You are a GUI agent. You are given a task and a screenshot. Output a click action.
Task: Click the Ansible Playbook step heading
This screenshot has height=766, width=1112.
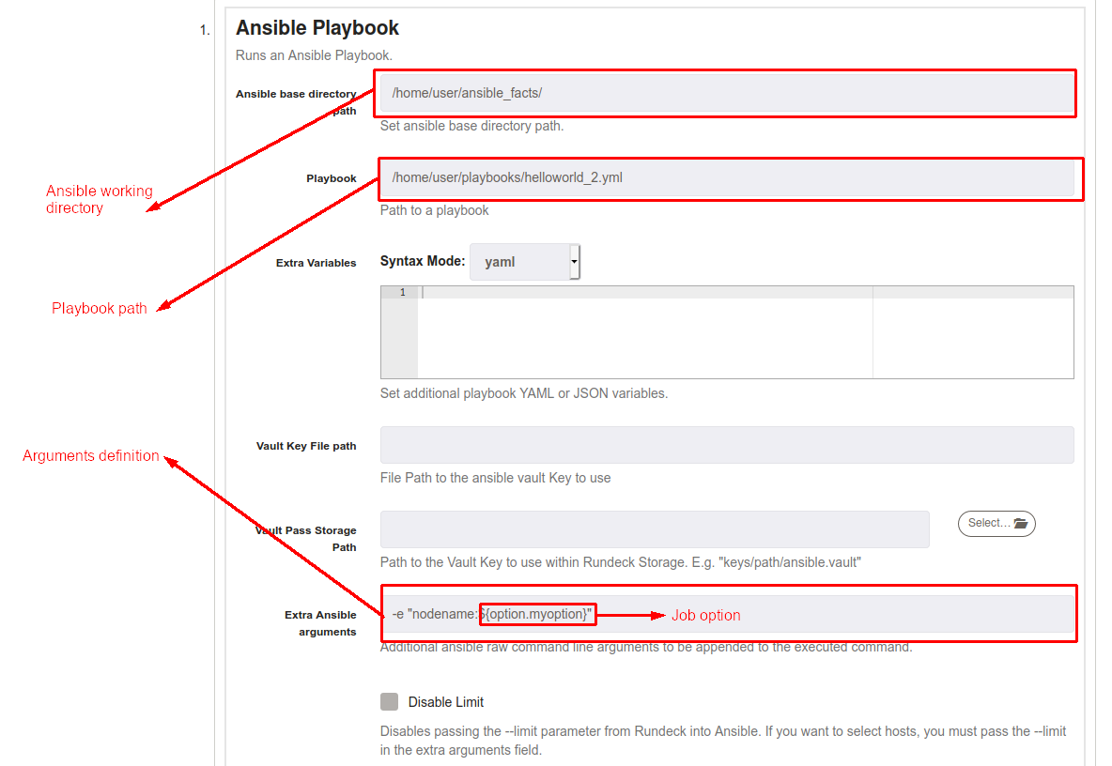(x=317, y=27)
